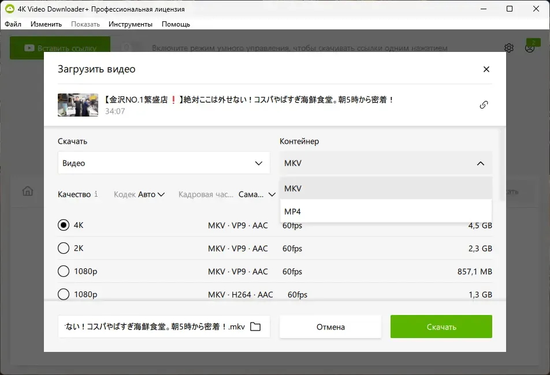This screenshot has height=375, width=550.
Task: Open the Файл menu
Action: [13, 24]
